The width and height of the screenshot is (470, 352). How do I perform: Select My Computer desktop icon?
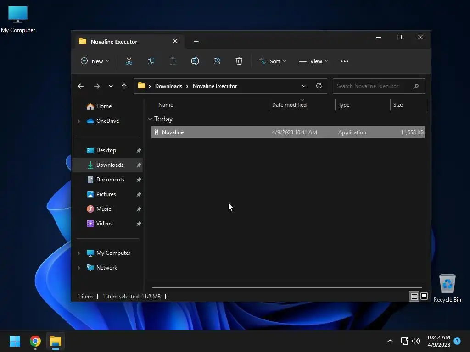pos(18,18)
